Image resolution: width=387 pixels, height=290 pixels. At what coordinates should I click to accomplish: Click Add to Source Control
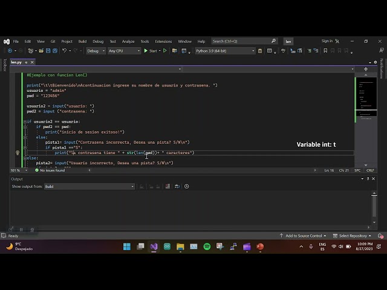point(303,236)
